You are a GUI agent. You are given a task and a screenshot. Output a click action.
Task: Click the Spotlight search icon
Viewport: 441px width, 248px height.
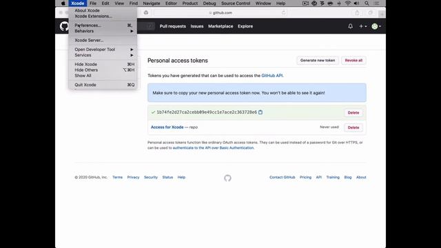click(x=367, y=3)
